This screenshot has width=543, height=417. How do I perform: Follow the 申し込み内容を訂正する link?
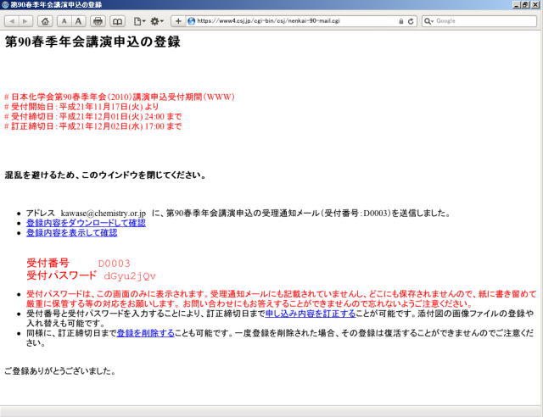[310, 314]
